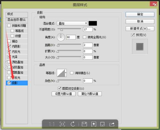Click the 距离 field showing 2
Viewport: 160px width, 130px height.
88,45
